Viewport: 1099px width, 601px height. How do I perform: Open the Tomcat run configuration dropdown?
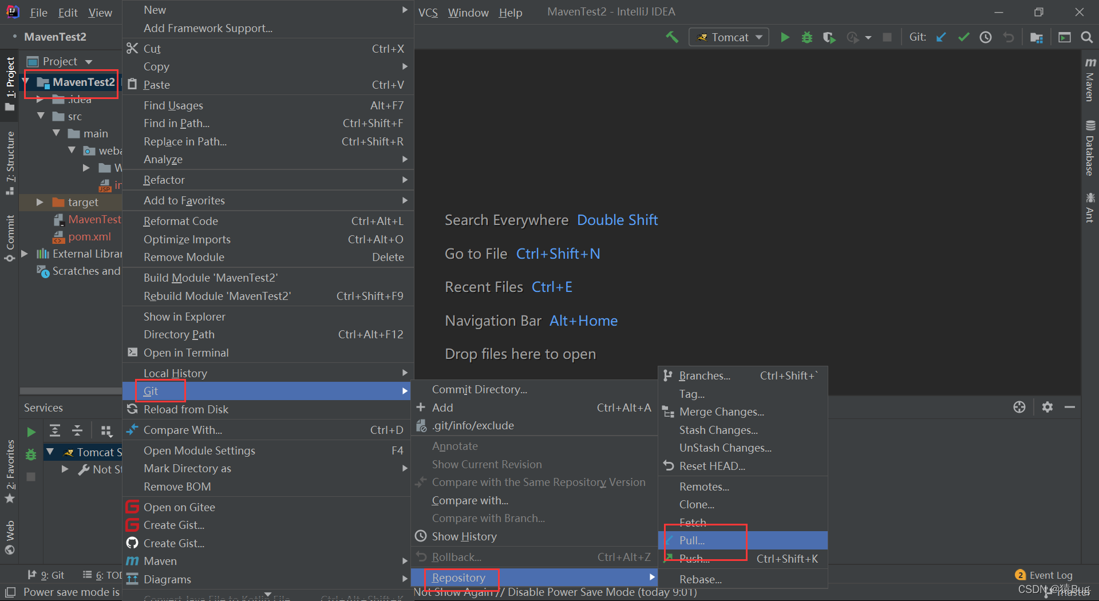tap(729, 37)
